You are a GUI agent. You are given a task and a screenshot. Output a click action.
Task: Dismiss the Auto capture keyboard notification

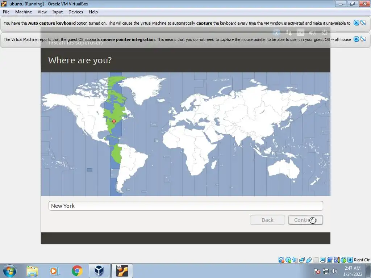coord(356,23)
